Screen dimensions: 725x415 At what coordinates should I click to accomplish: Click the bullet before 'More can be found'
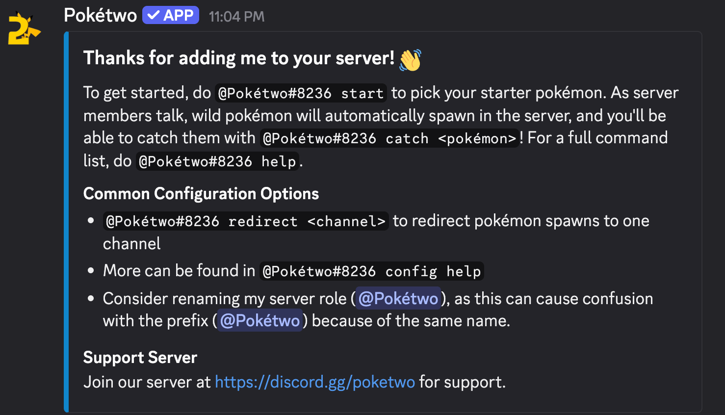[91, 270]
